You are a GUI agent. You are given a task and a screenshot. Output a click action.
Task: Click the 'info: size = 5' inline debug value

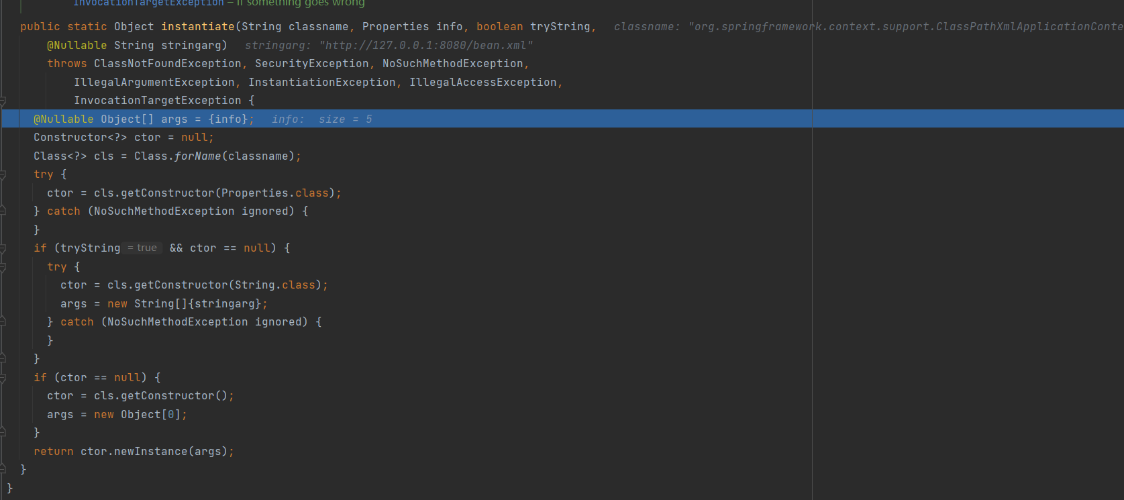(x=321, y=119)
